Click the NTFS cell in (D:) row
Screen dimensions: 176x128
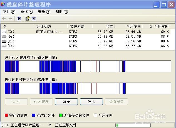(x=73, y=37)
